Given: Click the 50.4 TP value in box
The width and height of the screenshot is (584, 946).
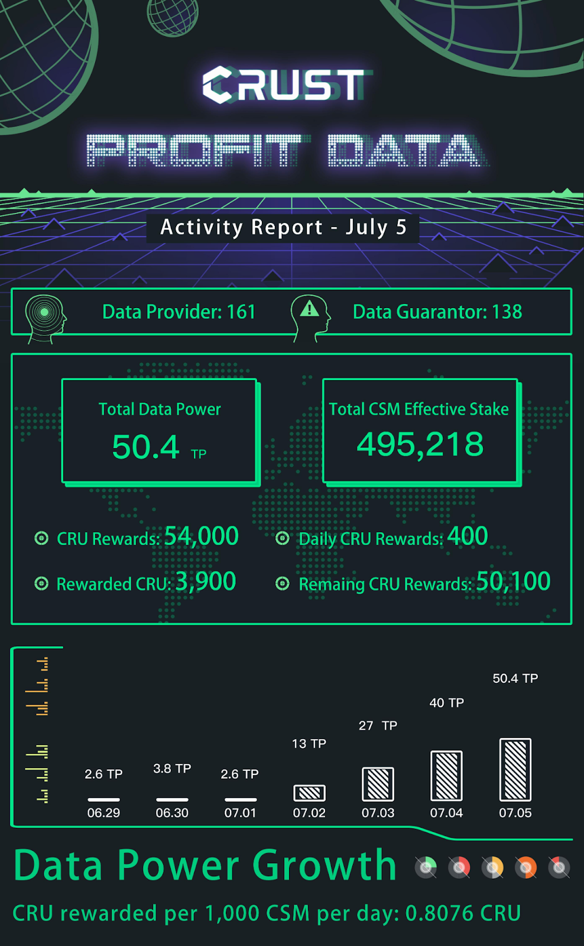Looking at the screenshot, I should 159,447.
